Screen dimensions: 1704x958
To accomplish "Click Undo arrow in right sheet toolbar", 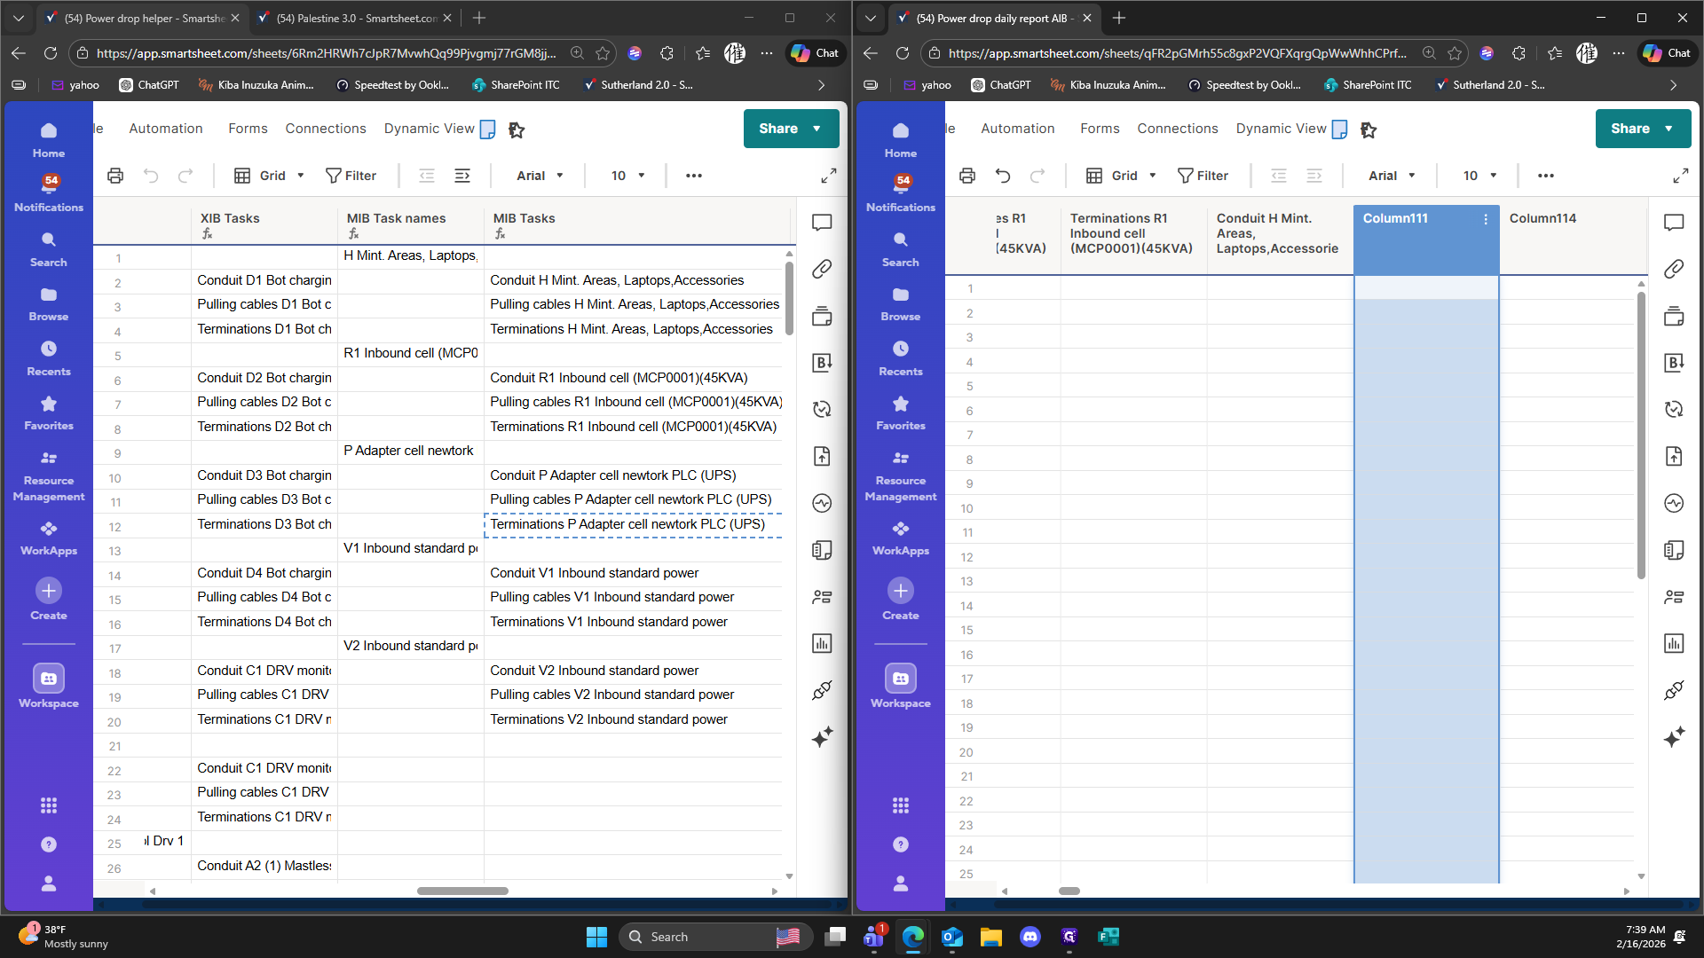I will click(x=1003, y=176).
